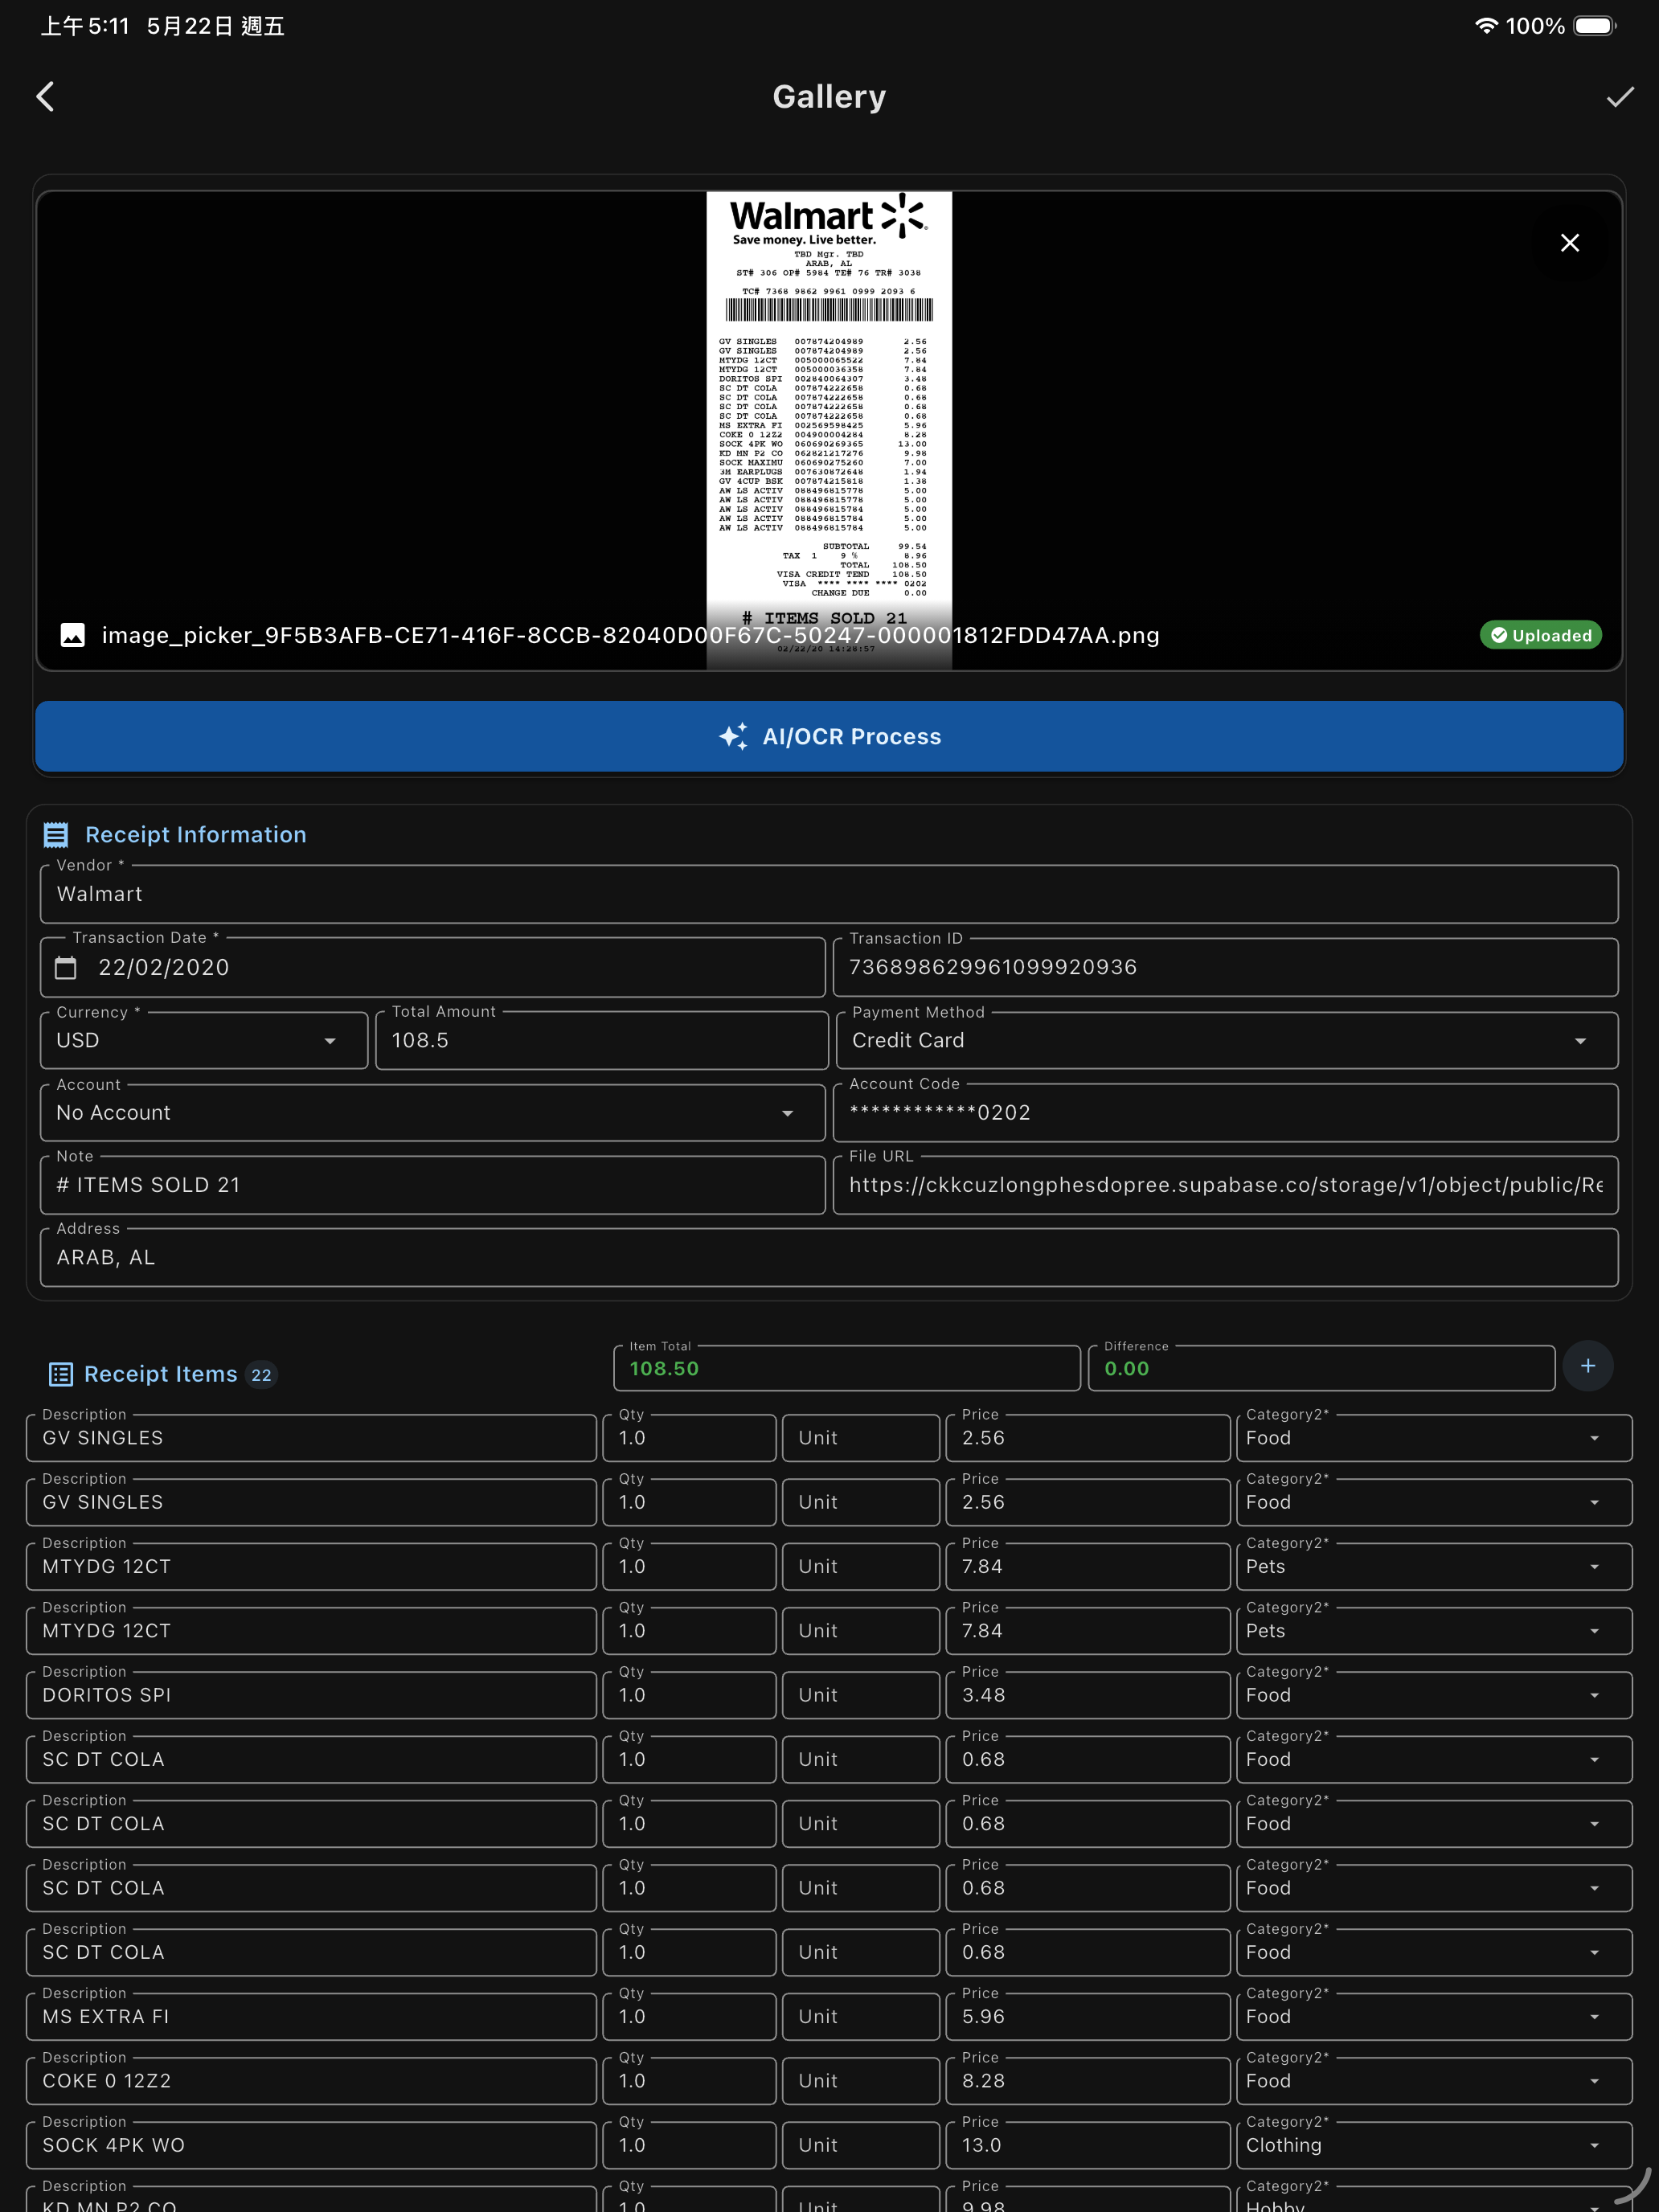Edit the Account Code field
The image size is (1659, 2212).
(x=1225, y=1112)
